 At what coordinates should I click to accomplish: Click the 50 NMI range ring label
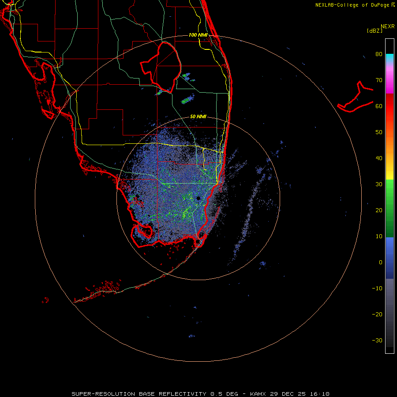tap(198, 117)
